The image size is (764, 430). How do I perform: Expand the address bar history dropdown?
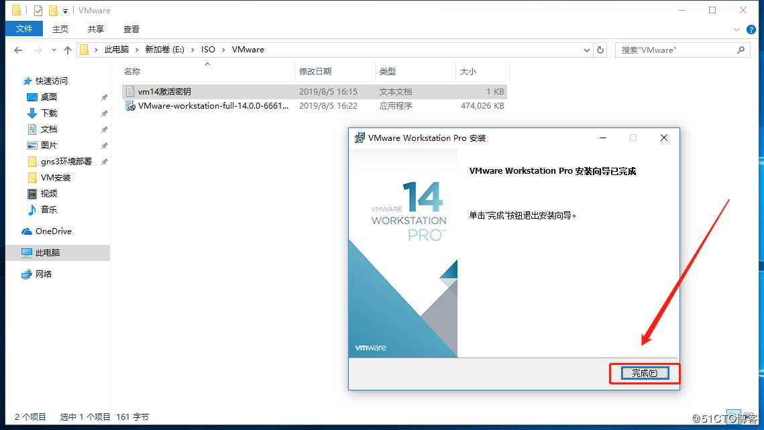587,50
